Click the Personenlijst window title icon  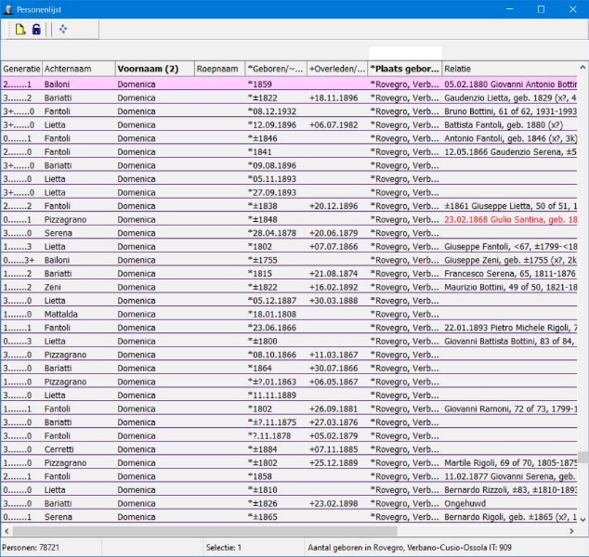pos(8,8)
